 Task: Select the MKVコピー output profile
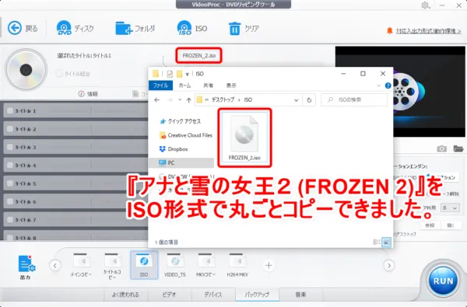point(205,265)
